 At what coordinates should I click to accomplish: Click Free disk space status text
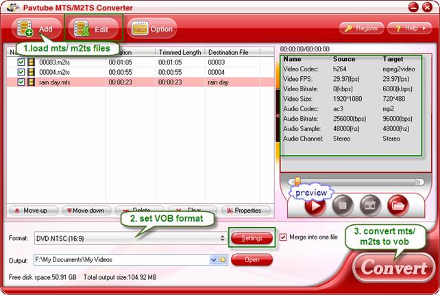[42, 277]
